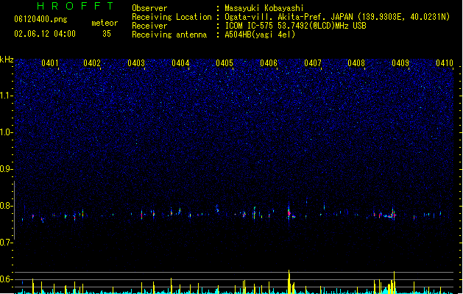Click the 1.1 kHz axis label
The height and width of the screenshot is (294, 463).
coord(7,96)
